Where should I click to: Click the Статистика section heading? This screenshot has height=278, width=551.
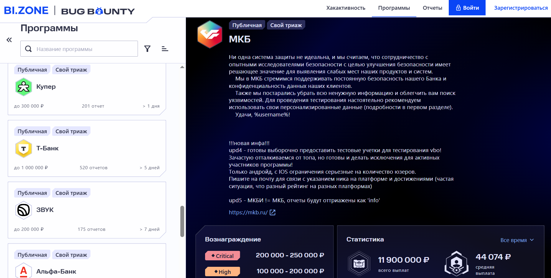point(365,239)
